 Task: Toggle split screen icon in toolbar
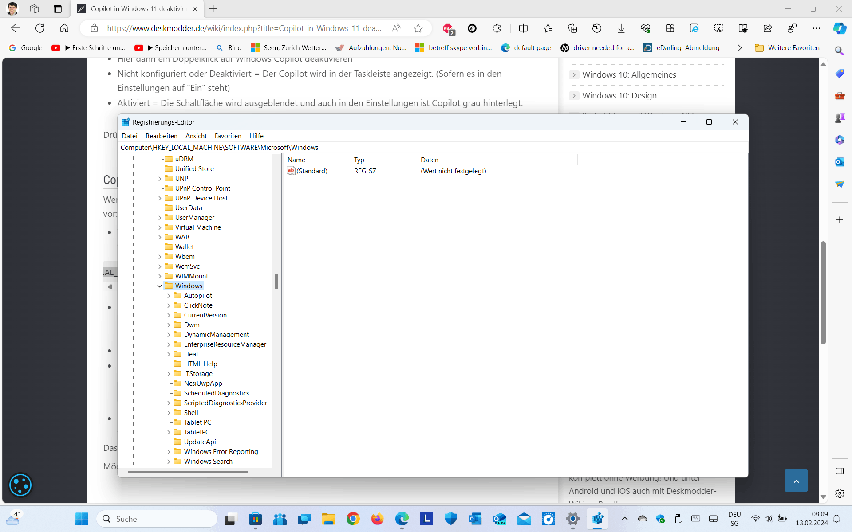(x=523, y=28)
